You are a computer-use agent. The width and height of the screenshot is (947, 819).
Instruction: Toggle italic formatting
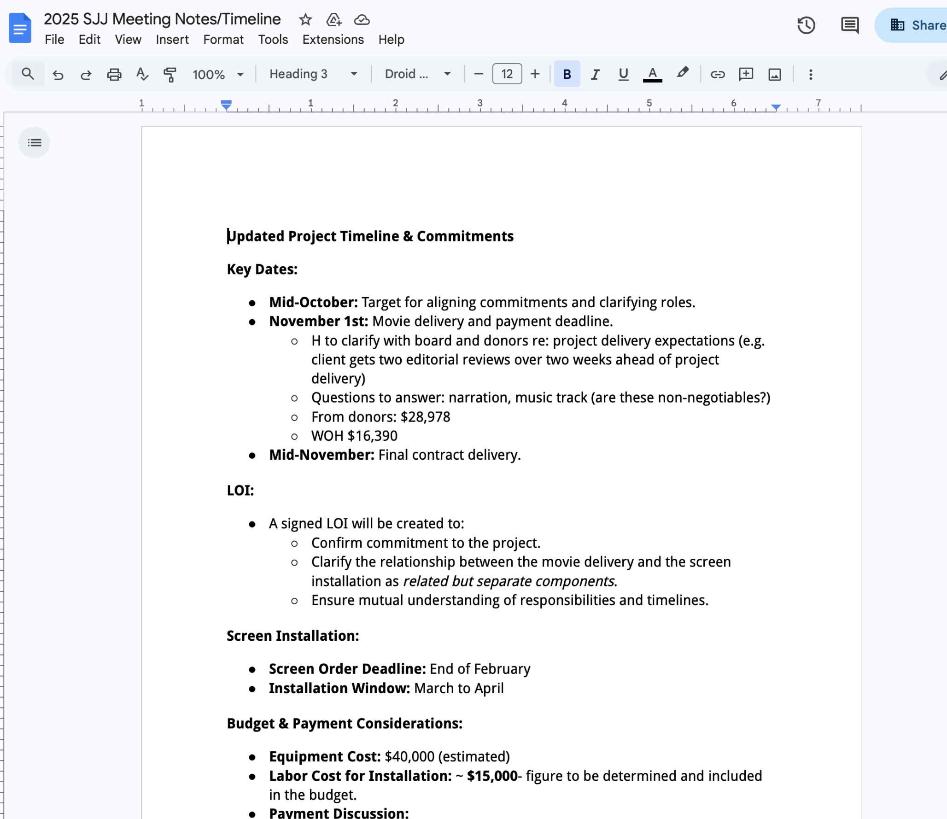coord(595,74)
